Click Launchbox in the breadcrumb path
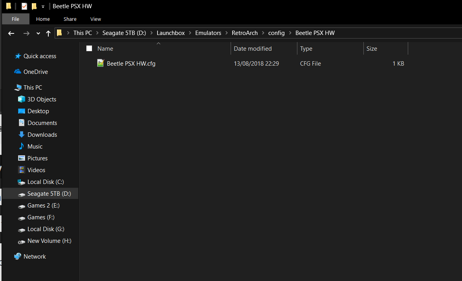Image resolution: width=462 pixels, height=281 pixels. point(170,33)
